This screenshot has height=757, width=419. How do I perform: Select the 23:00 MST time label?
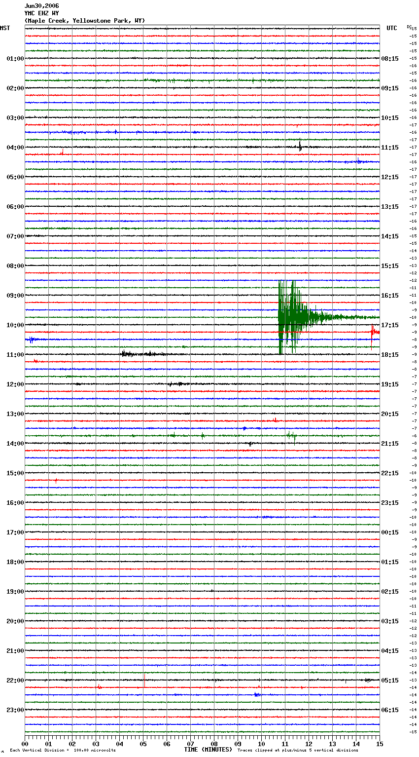(15, 710)
